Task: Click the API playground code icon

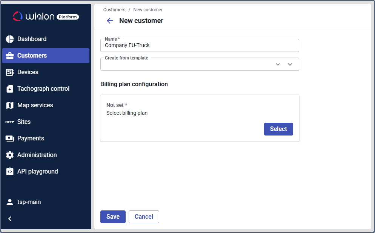Action: click(x=10, y=172)
